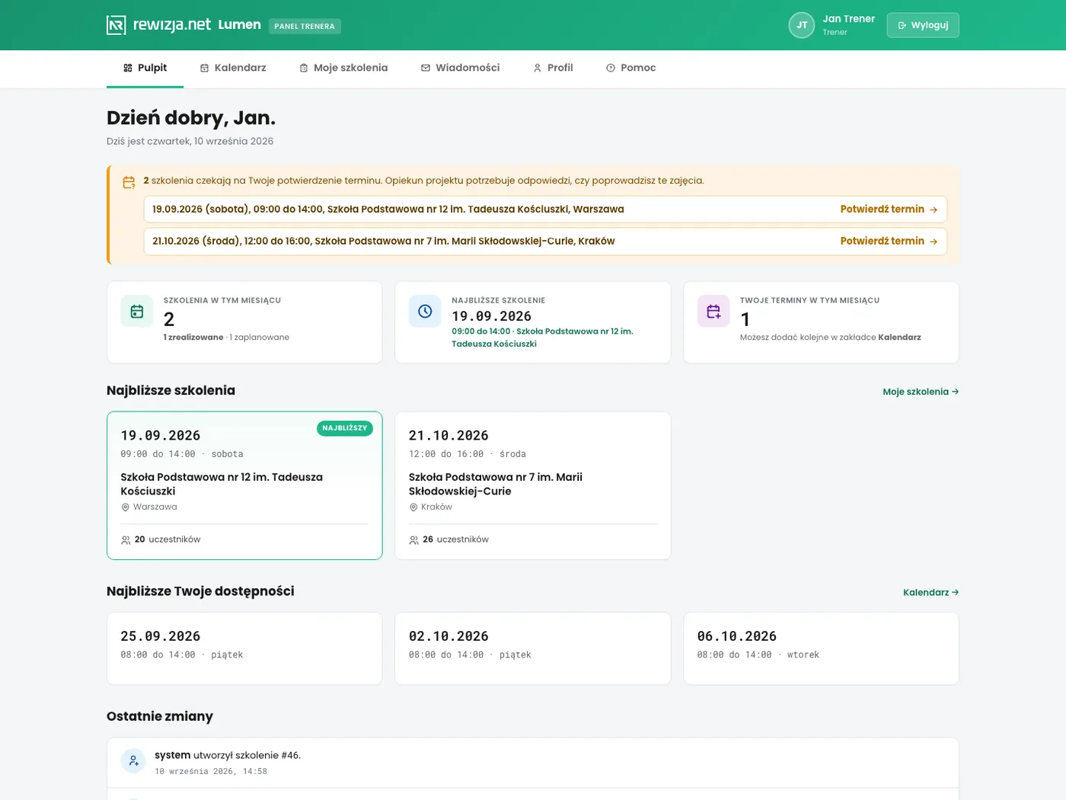Screen dimensions: 1066x800
Task: Open the 25.09.2026 availability card
Action: [244, 648]
